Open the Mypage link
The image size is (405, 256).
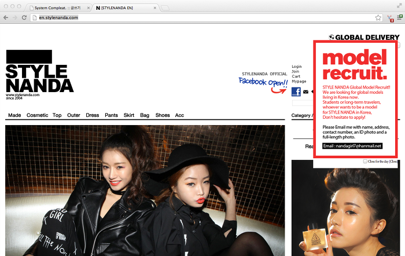pos(299,82)
